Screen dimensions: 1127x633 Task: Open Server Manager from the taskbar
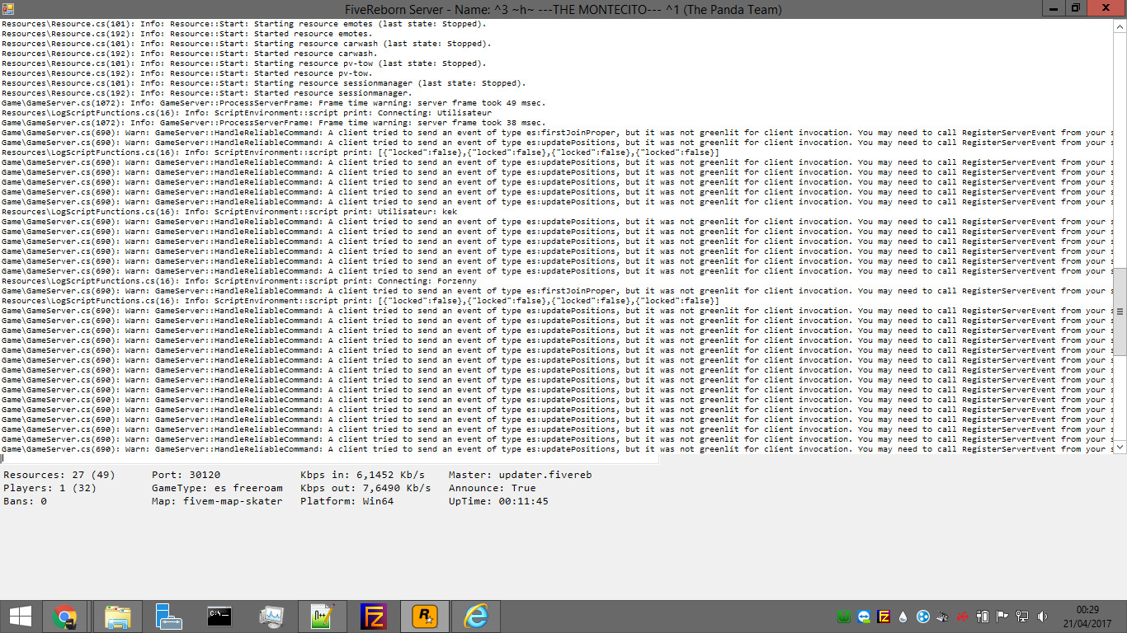point(168,617)
